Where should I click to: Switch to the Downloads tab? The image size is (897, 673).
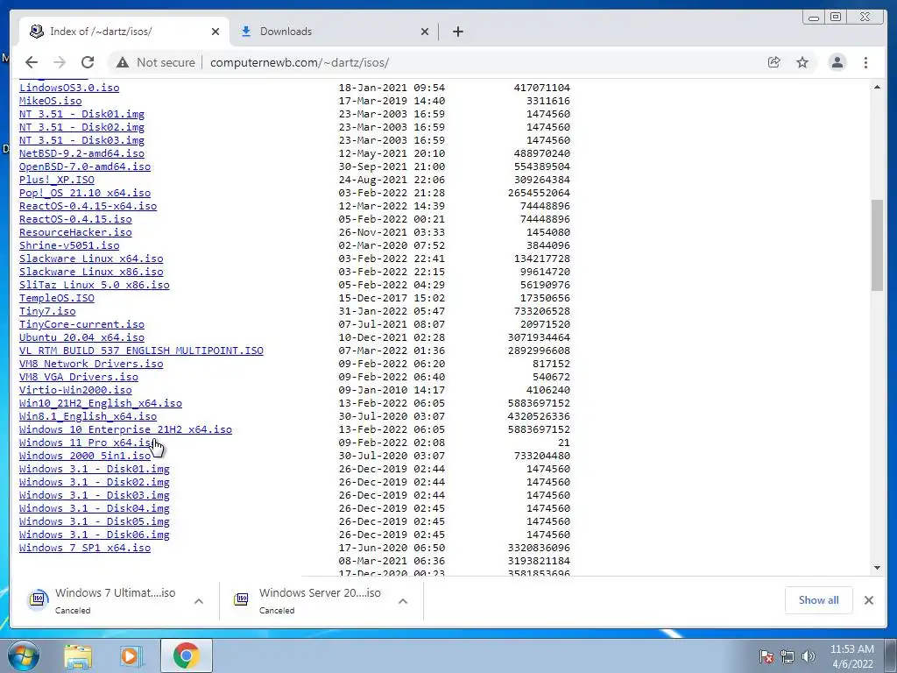(334, 32)
